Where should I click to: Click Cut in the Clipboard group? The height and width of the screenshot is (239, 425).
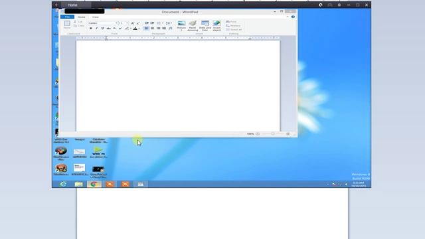coord(78,22)
